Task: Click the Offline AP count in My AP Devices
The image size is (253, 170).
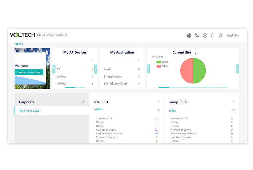Action: (x=92, y=84)
